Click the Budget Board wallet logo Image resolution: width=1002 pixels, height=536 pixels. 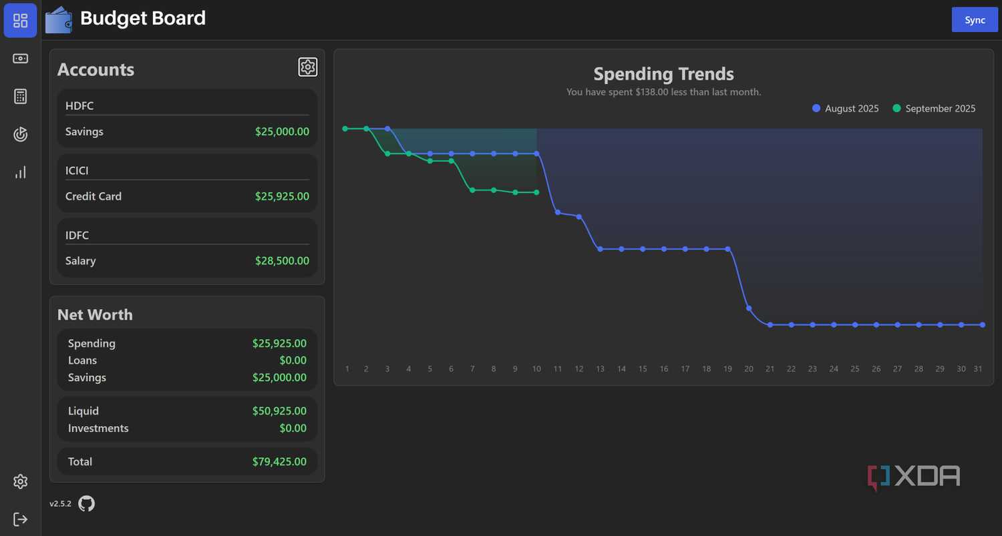click(x=59, y=19)
